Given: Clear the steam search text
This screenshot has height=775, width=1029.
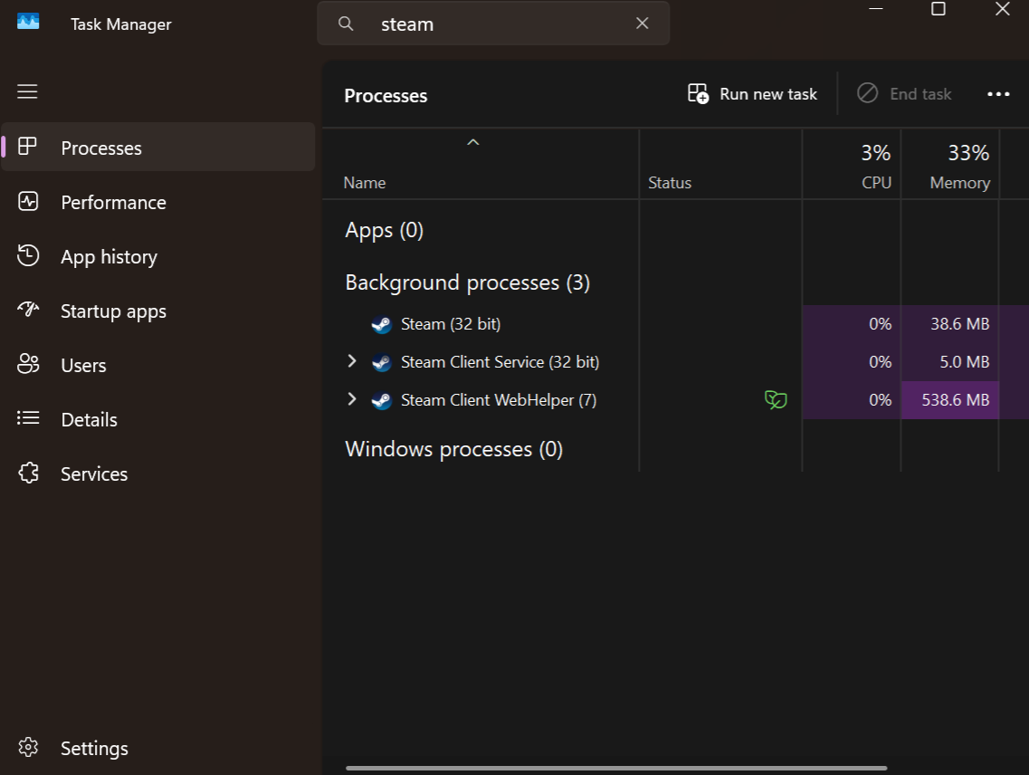Looking at the screenshot, I should tap(643, 24).
